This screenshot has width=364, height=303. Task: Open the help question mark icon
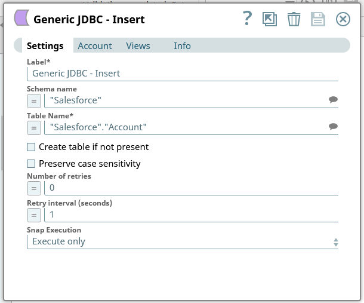(x=248, y=19)
